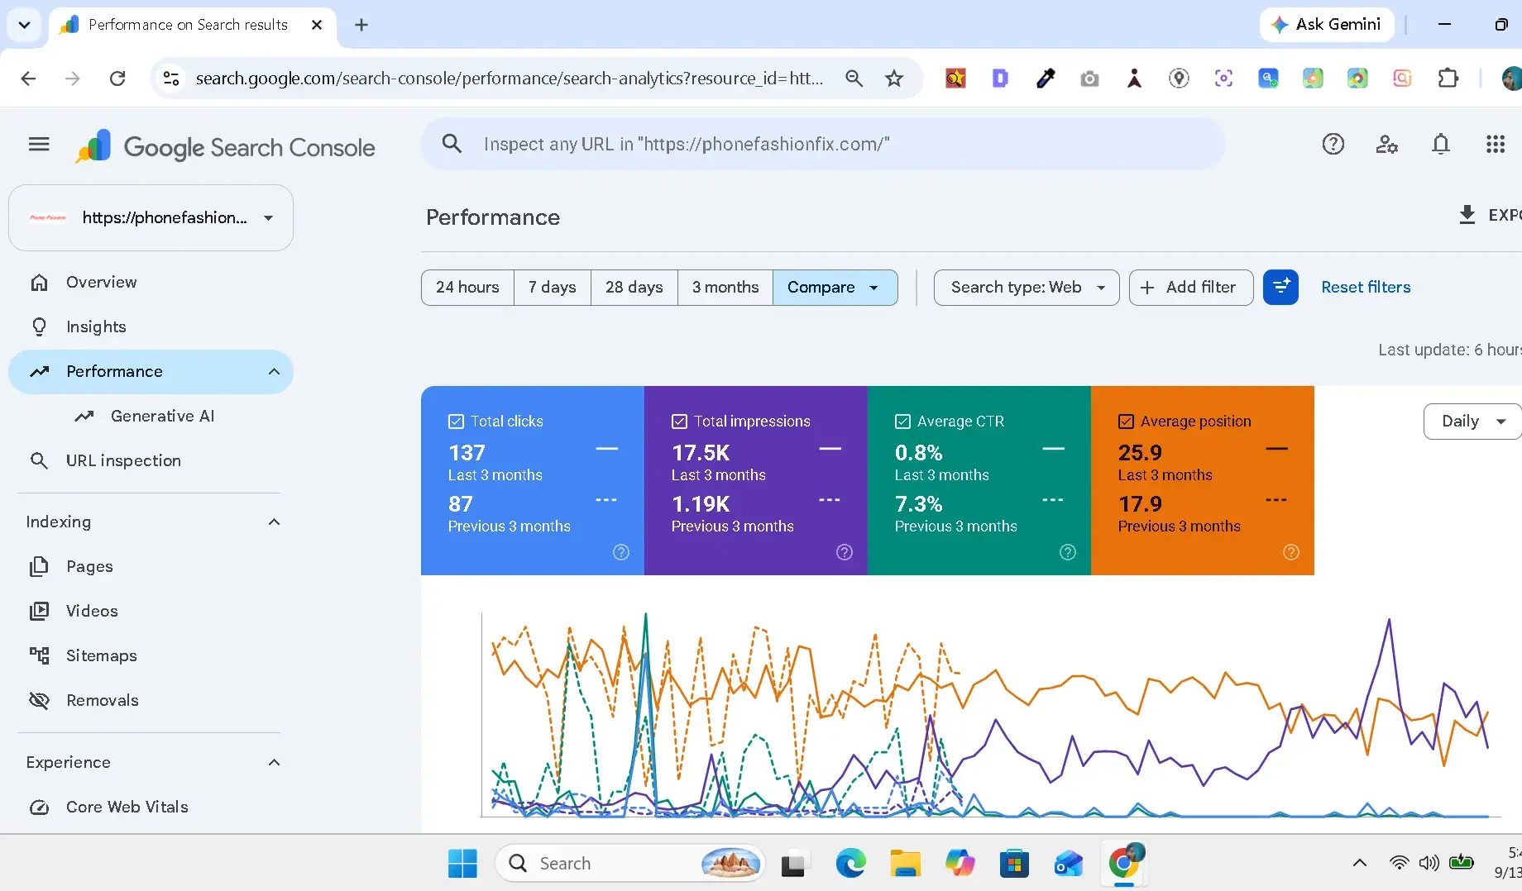
Task: Toggle the Average position checkbox
Action: click(1126, 422)
